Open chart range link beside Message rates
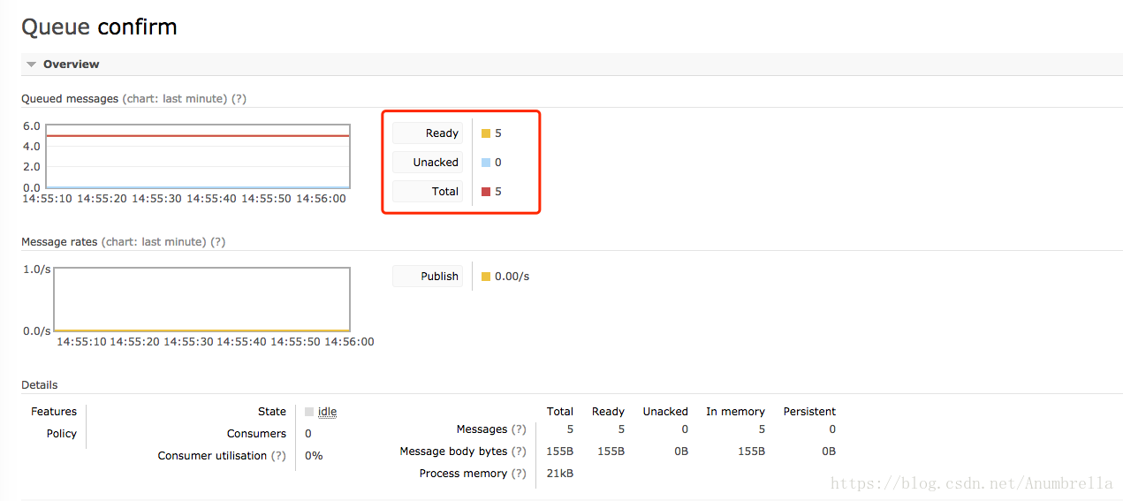 (x=154, y=242)
